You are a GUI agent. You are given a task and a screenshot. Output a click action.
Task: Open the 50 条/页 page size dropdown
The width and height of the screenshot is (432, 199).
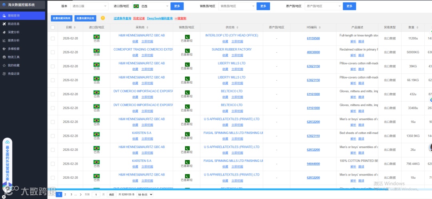(x=145, y=195)
